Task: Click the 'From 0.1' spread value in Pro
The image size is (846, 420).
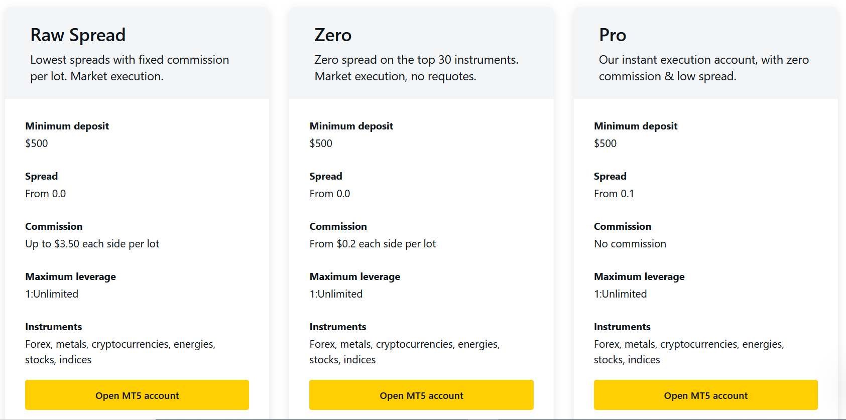Action: point(614,194)
